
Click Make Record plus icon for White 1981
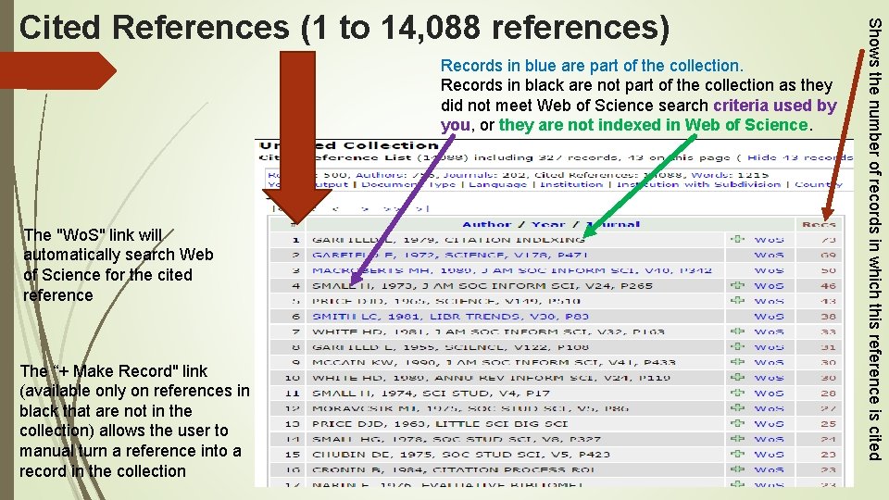tap(738, 331)
